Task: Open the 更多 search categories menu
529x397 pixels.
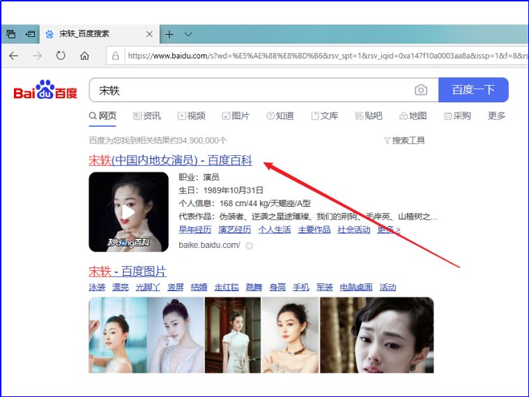Action: pos(496,116)
